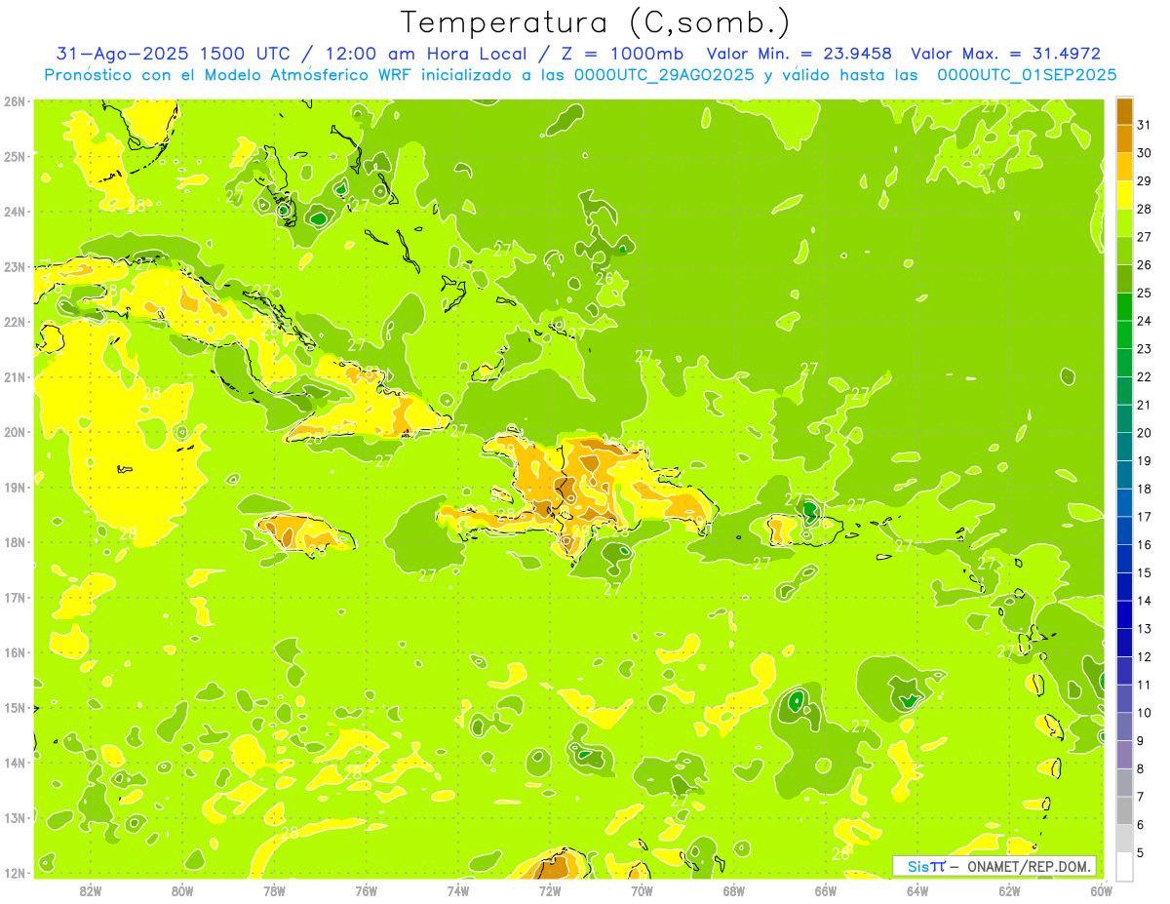Image resolution: width=1170 pixels, height=904 pixels.
Task: Click the 19N latitude label
Action: pyautogui.click(x=15, y=488)
